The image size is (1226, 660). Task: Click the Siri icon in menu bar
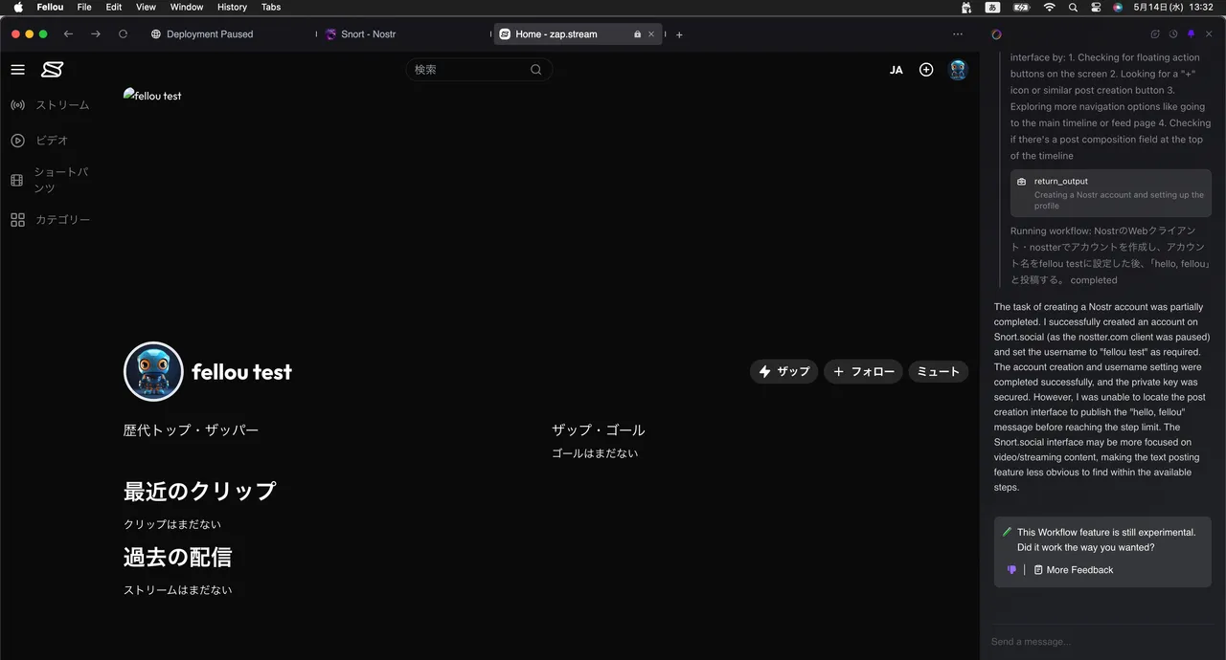coord(1118,7)
